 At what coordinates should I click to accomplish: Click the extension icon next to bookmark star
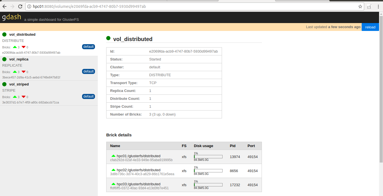[369, 6]
